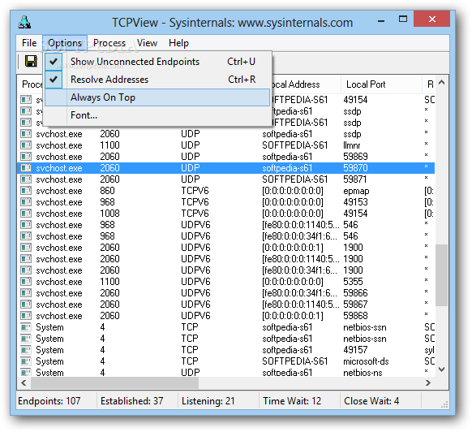Click icon of svchost.exe row with port 59869
This screenshot has width=472, height=432.
click(x=26, y=157)
